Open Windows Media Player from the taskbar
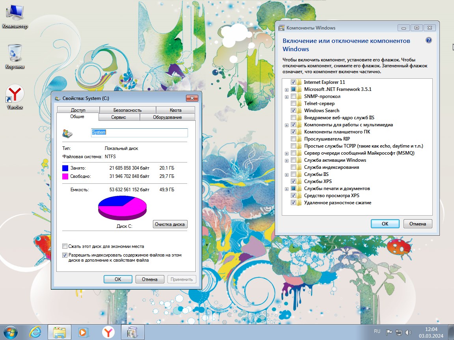Screen dimensions: 454x340 (x=84, y=332)
